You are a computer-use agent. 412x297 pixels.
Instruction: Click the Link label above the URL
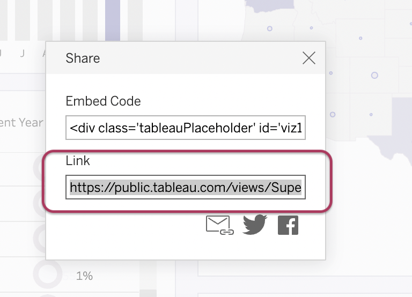point(78,160)
